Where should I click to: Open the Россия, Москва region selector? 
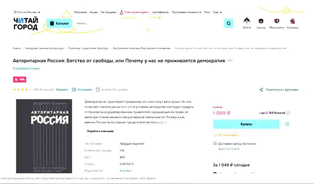(x=27, y=12)
